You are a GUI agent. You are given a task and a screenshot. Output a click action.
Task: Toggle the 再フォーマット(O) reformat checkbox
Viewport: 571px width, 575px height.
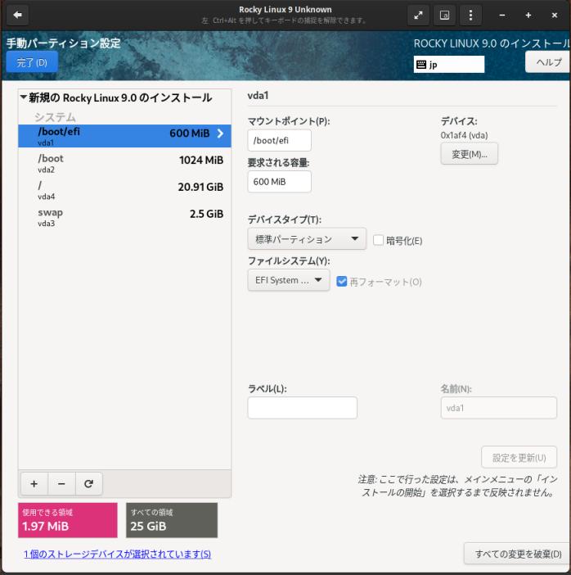click(341, 282)
